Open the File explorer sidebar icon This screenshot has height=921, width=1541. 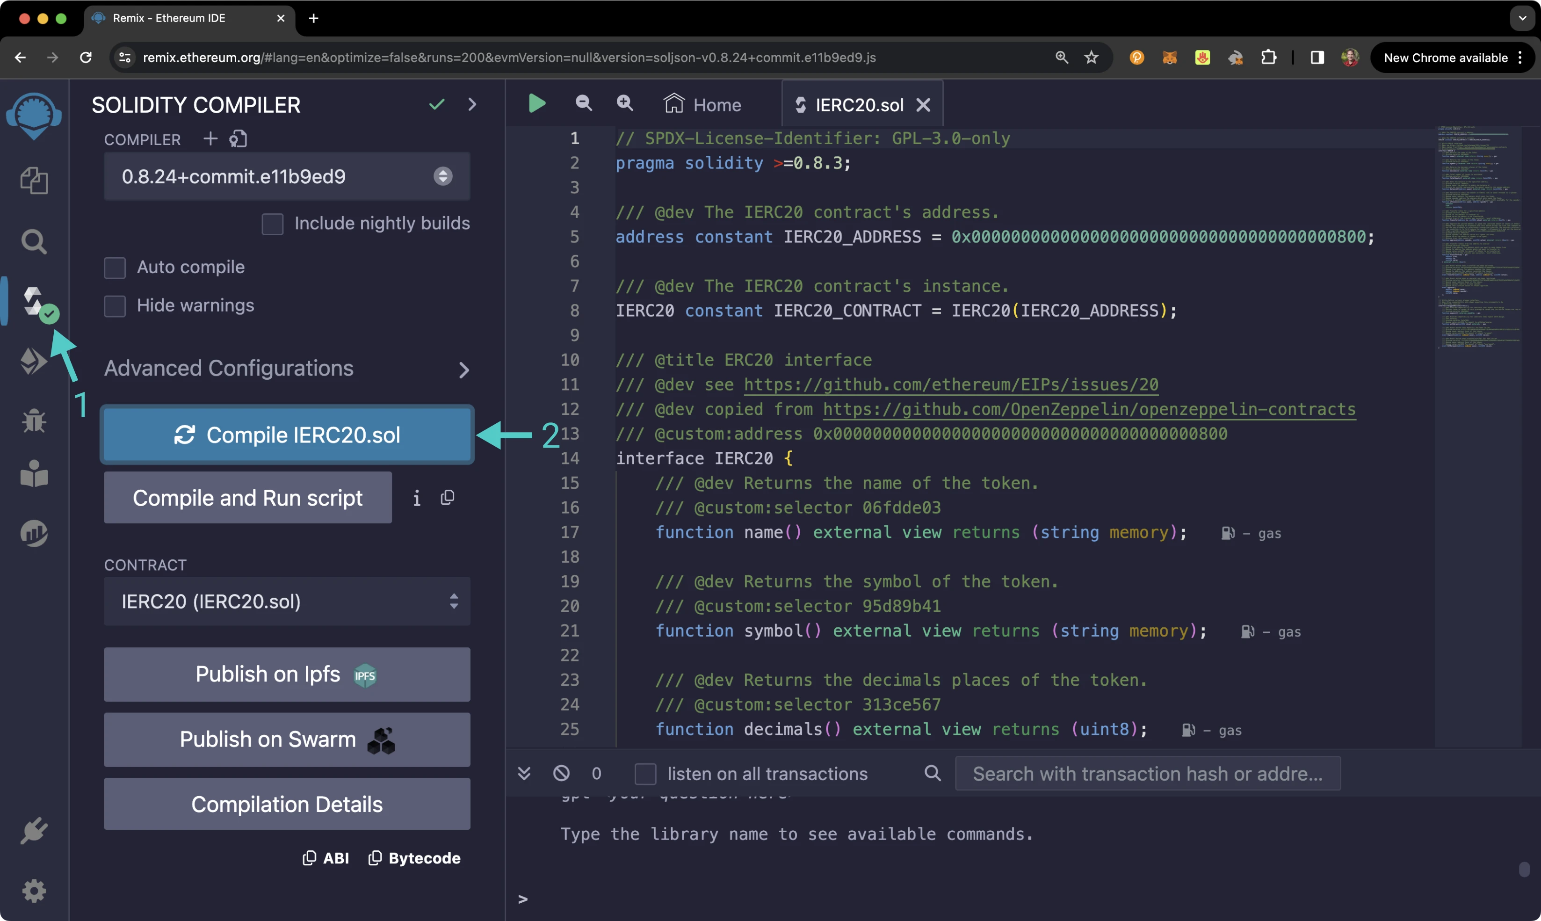34,181
